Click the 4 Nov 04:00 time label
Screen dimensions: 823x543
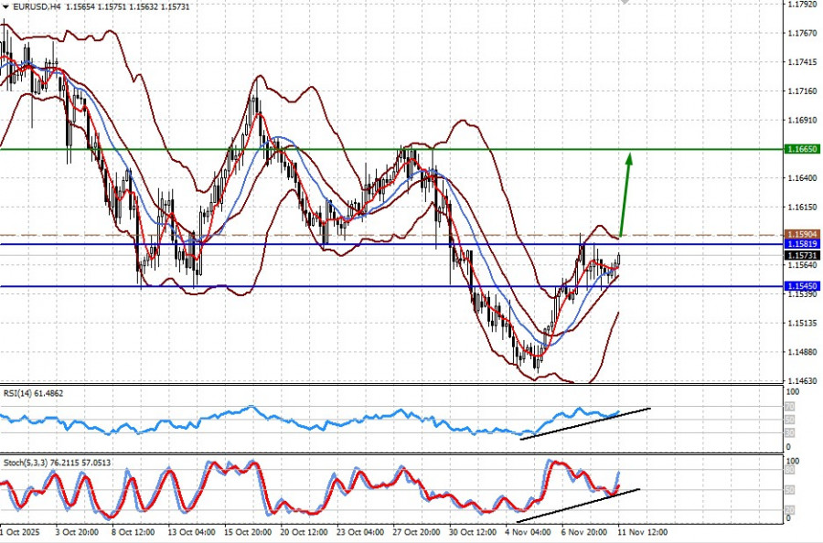click(x=528, y=532)
